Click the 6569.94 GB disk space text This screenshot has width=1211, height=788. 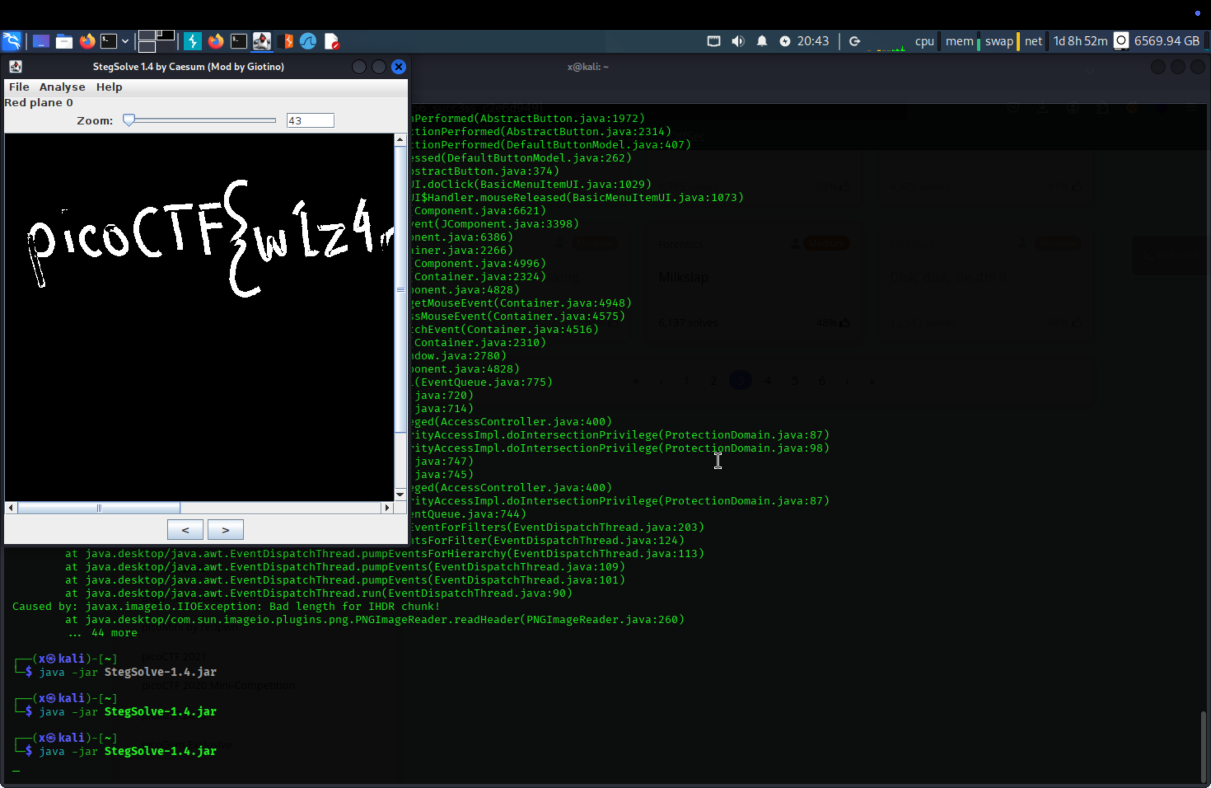1166,41
